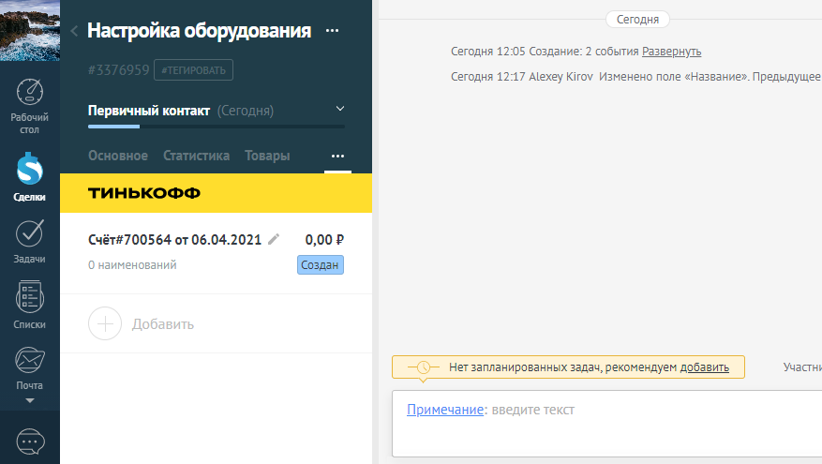Open Счёт#700564 от 06.04.2021
The image size is (822, 464).
pyautogui.click(x=174, y=240)
